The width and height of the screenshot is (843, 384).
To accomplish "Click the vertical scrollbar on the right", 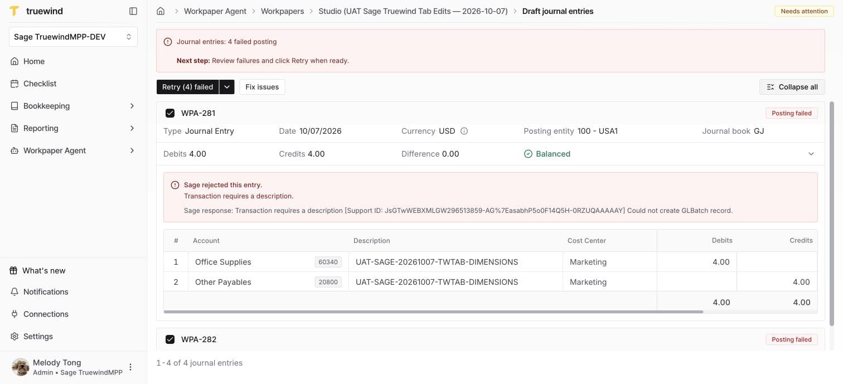I will point(832,213).
